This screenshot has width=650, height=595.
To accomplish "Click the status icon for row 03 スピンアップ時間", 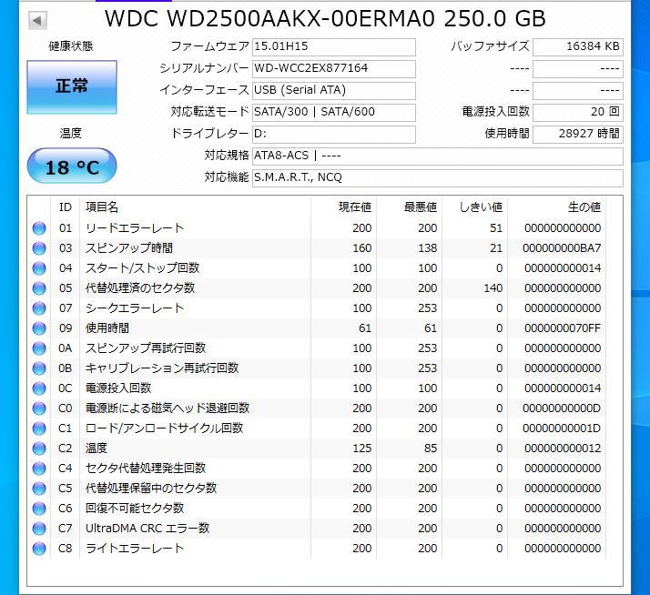I will tap(39, 248).
